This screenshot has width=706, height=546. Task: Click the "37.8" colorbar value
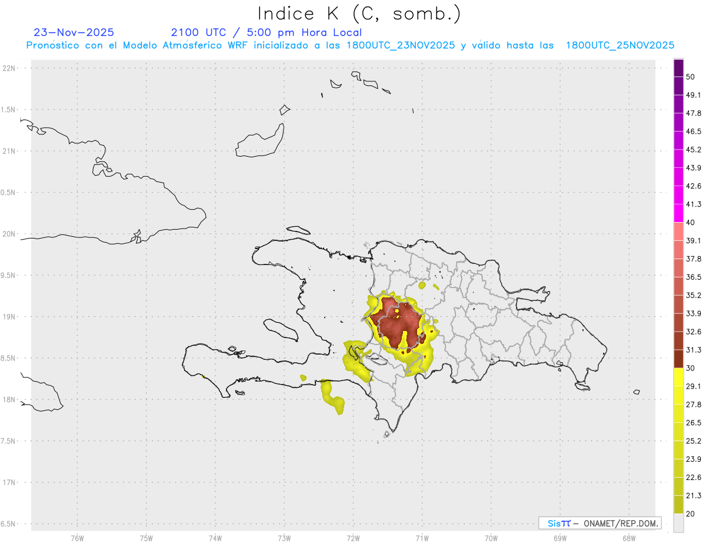[694, 259]
